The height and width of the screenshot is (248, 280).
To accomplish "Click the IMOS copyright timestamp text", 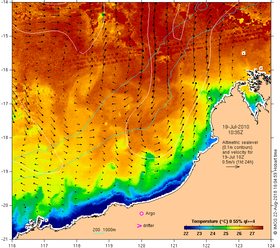I will tap(275, 192).
